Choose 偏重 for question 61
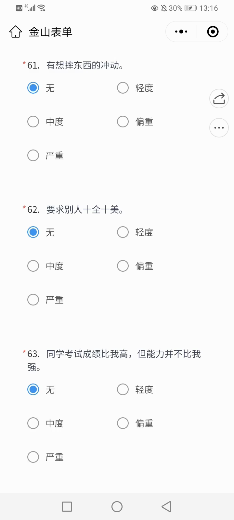Viewport: 234px width, 520px height. click(x=123, y=122)
